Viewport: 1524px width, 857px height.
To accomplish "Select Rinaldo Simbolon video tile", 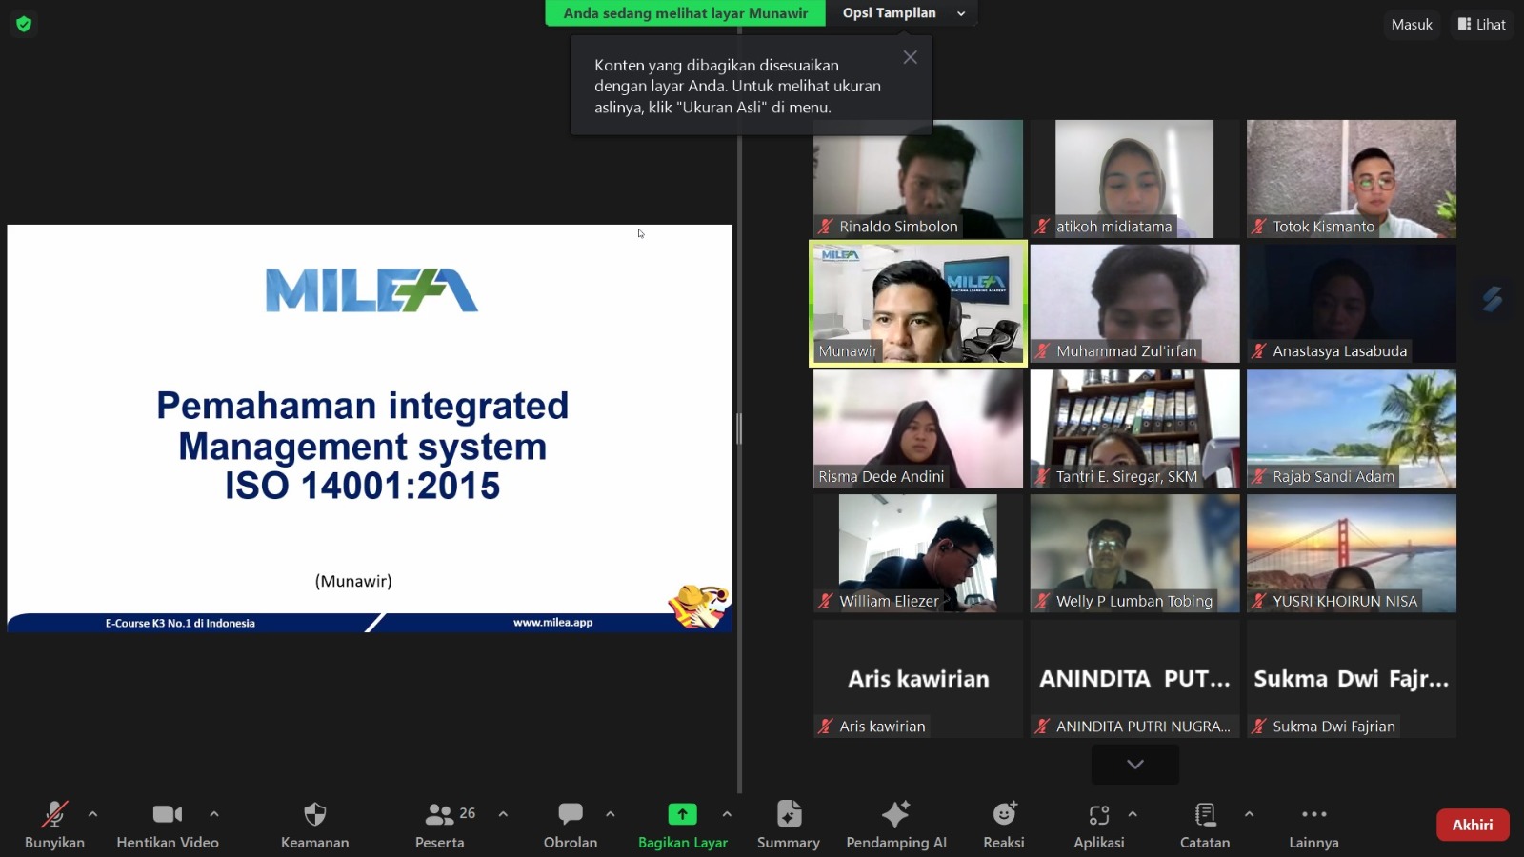I will point(918,179).
